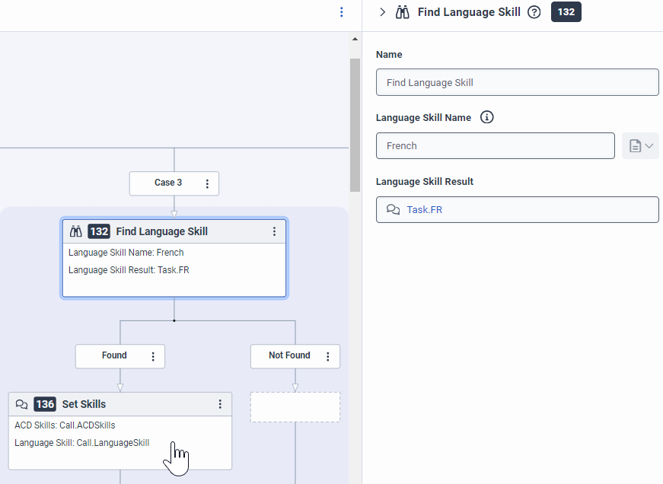Image resolution: width=663 pixels, height=484 pixels.
Task: Click binoculars icon on node 132
Action: click(75, 231)
